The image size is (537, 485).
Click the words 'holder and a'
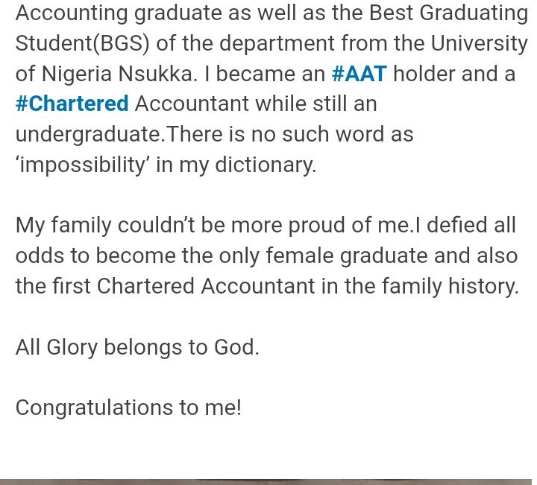tap(454, 74)
